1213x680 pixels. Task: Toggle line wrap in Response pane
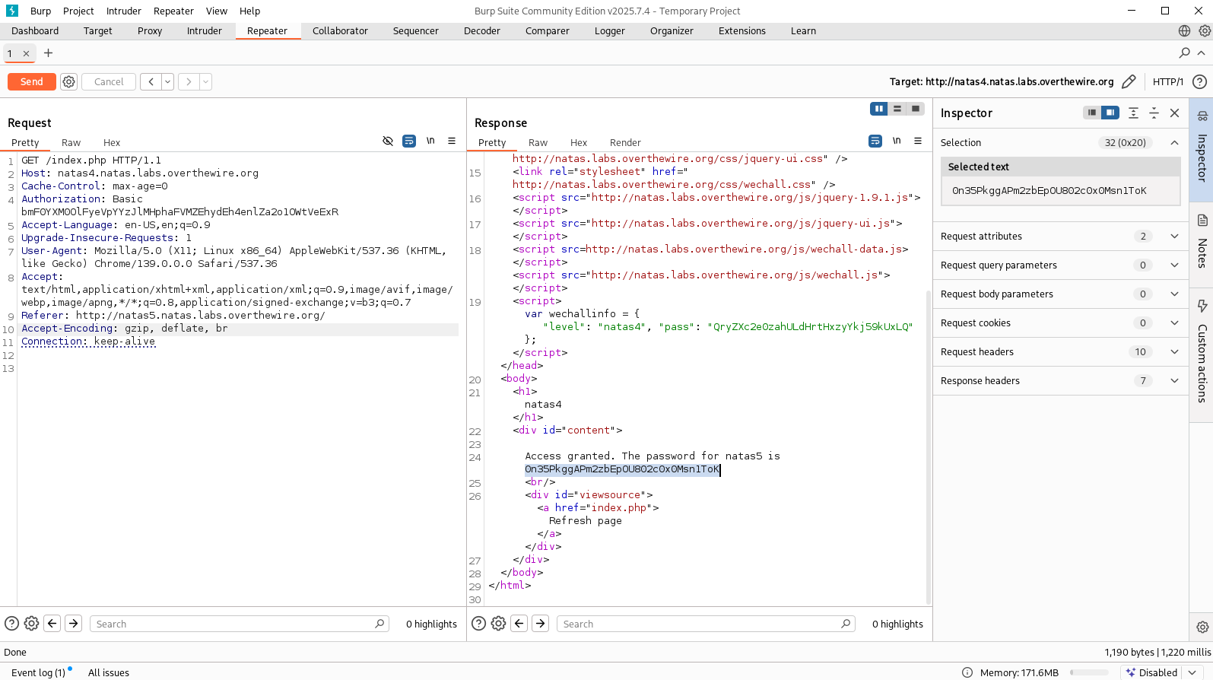(875, 141)
